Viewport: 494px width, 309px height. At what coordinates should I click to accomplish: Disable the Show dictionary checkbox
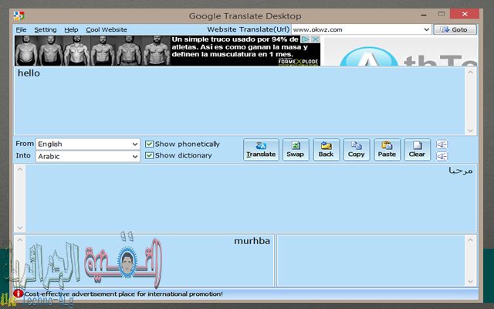pyautogui.click(x=150, y=155)
